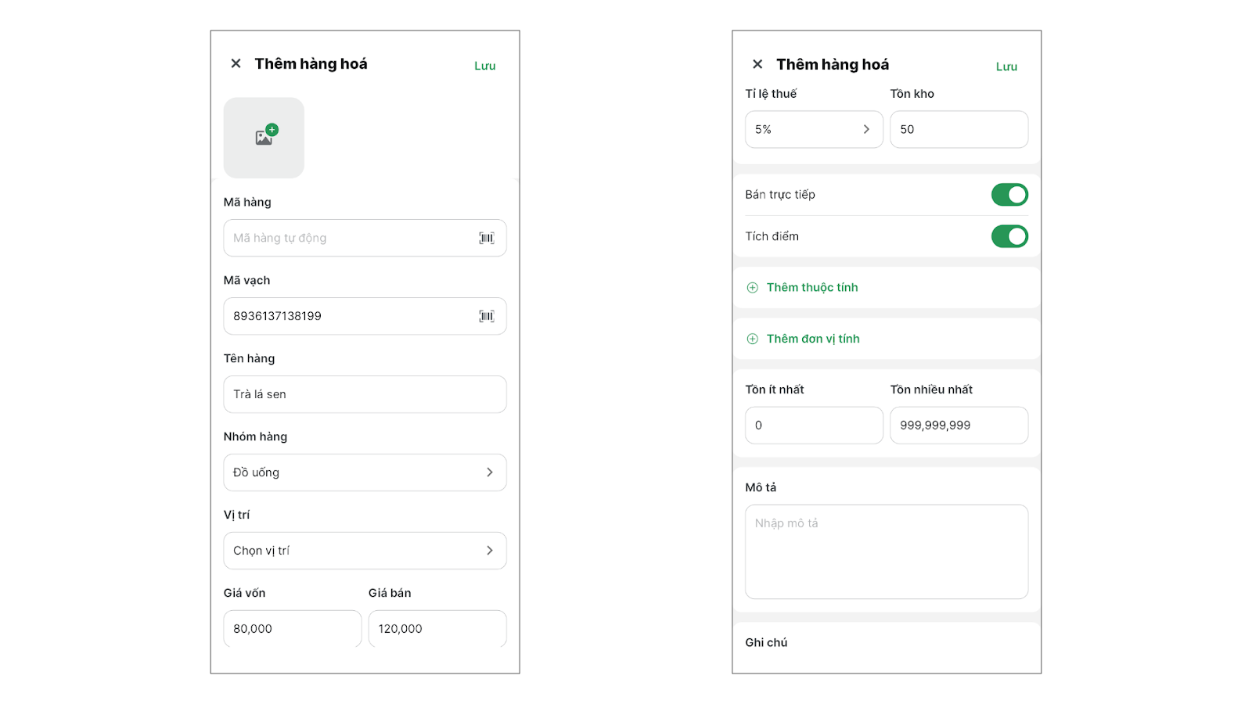Viewport: 1252px width, 704px height.
Task: Close the left Thêm hàng hoá form
Action: 236,63
